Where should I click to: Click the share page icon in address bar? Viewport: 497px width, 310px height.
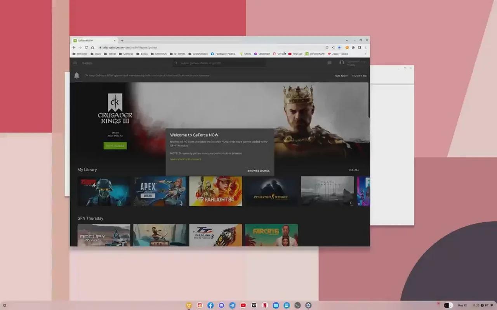[x=333, y=48]
